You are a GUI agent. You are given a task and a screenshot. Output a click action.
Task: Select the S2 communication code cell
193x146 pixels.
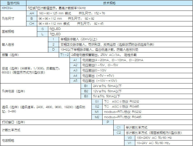97,107
